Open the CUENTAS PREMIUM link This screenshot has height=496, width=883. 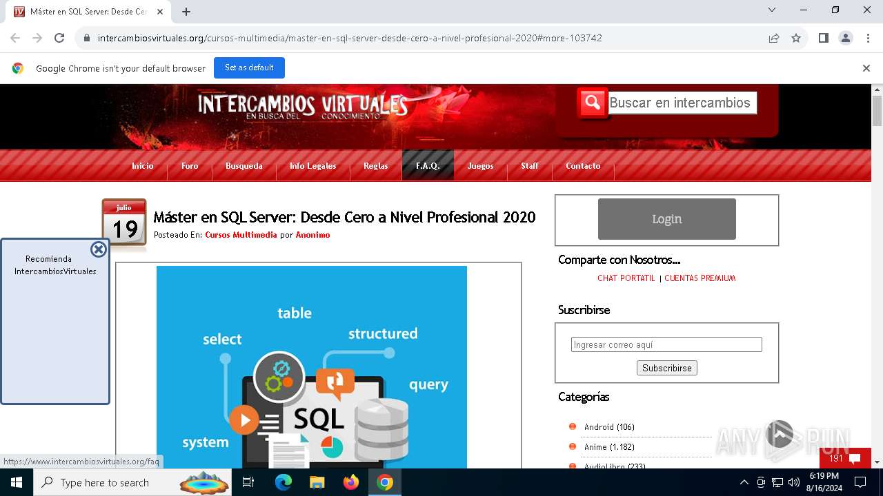tap(700, 278)
